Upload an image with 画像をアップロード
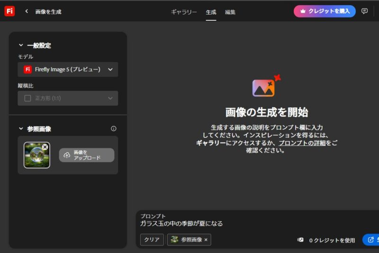The width and height of the screenshot is (379, 253). pyautogui.click(x=87, y=155)
